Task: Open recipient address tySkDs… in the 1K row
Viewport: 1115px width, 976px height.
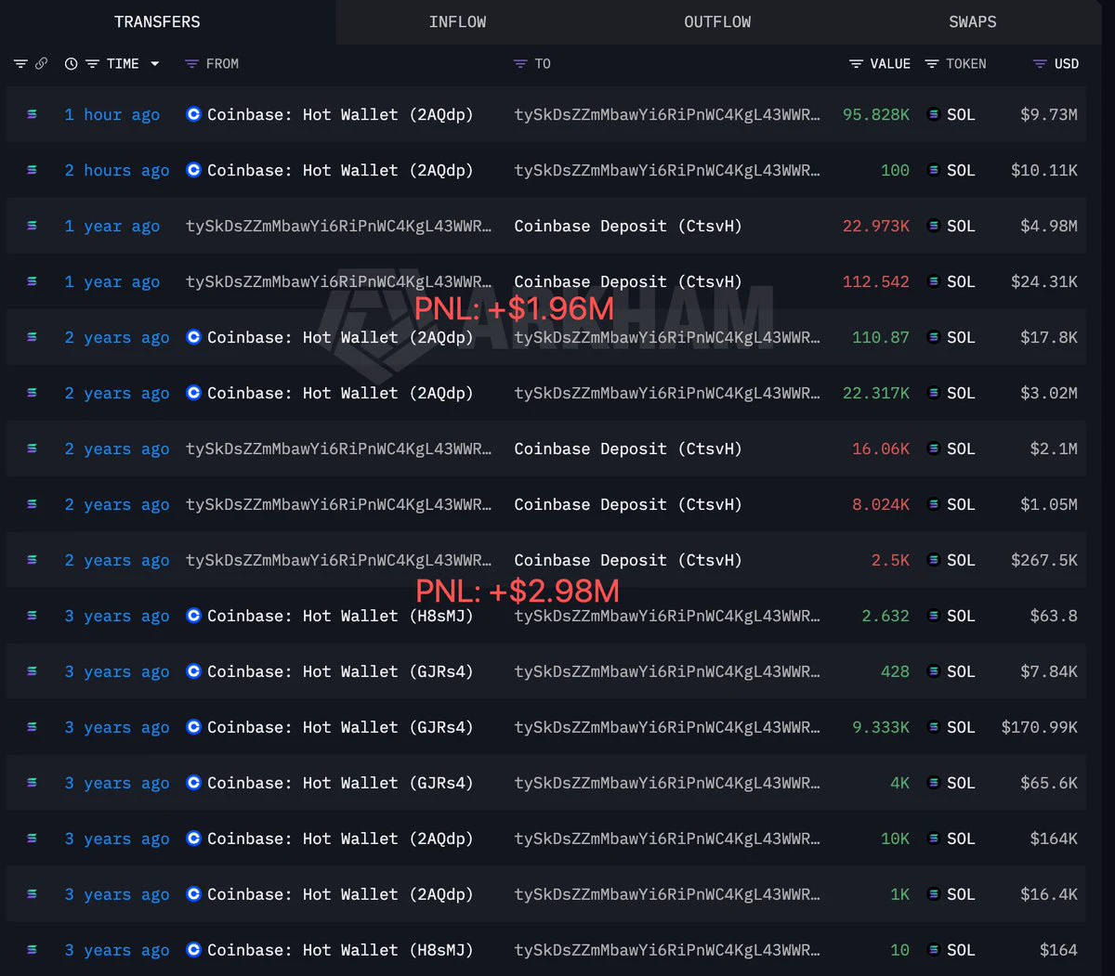Action: [667, 894]
